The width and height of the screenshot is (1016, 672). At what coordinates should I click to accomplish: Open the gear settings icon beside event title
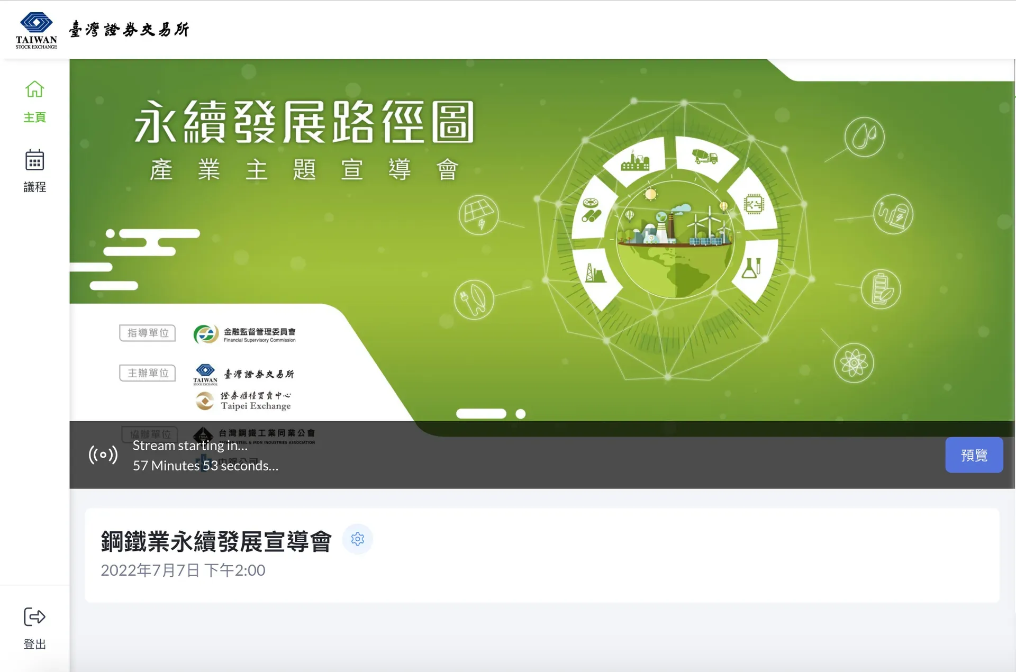(358, 539)
